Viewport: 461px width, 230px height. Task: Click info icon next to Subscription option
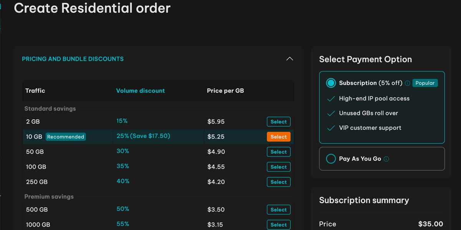tap(407, 83)
